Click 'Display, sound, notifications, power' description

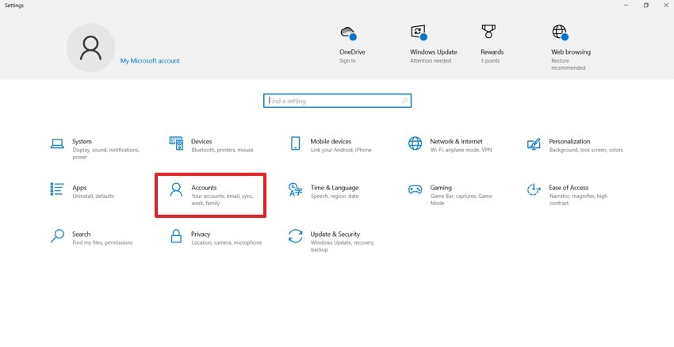pos(105,154)
